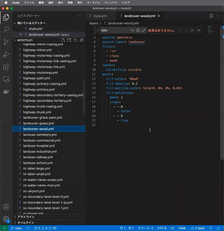The image size is (224, 231).
Task: Refresh the explorer file tree
Action: click(75, 40)
